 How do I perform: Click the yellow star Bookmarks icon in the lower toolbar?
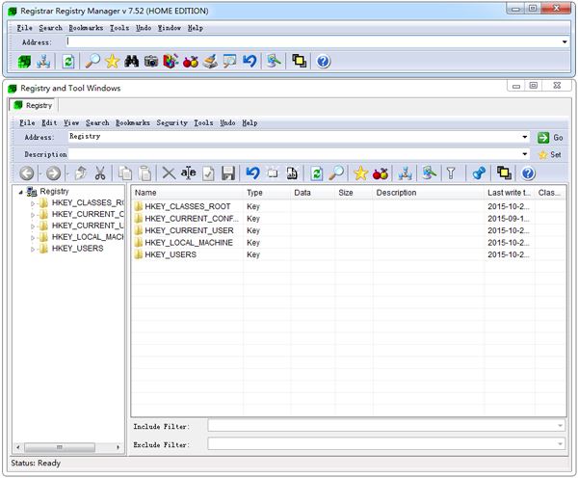click(360, 173)
